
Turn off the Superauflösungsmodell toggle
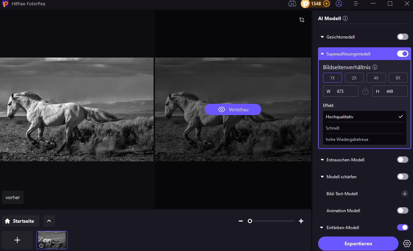tap(402, 54)
